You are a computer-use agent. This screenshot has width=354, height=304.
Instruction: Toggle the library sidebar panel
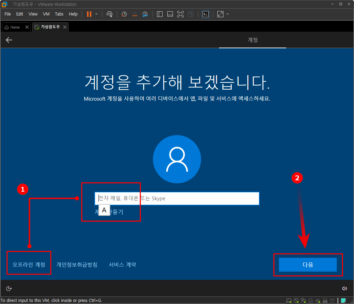pyautogui.click(x=160, y=14)
